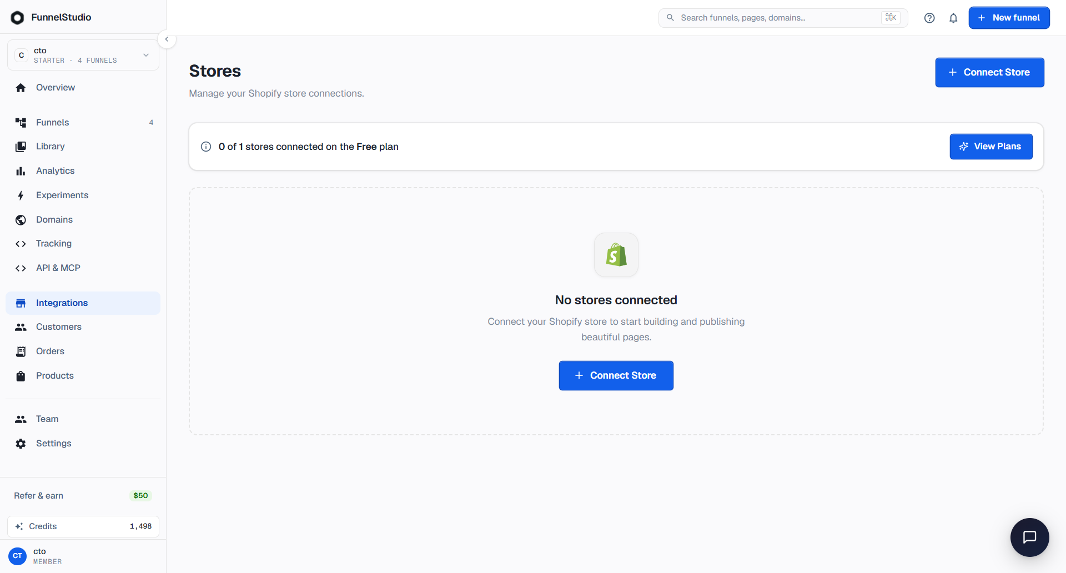Open the Customers page

(x=83, y=327)
